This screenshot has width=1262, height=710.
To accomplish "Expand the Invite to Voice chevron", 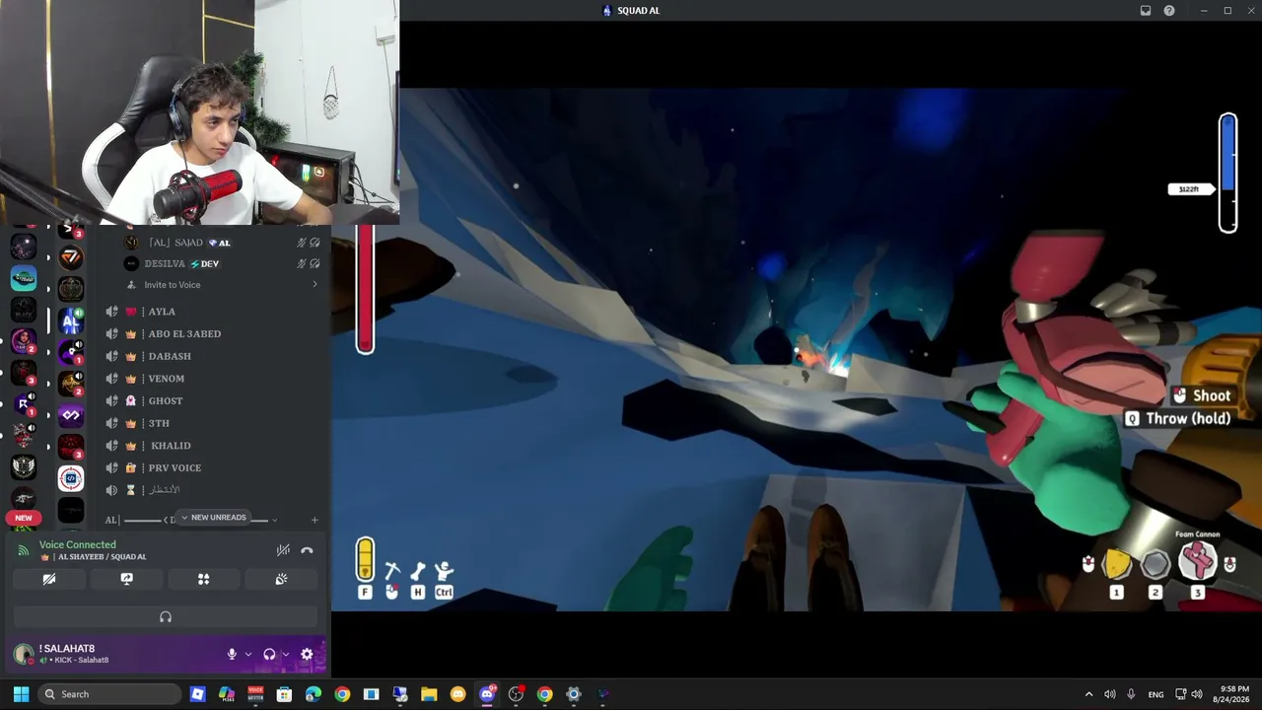I will pyautogui.click(x=315, y=285).
